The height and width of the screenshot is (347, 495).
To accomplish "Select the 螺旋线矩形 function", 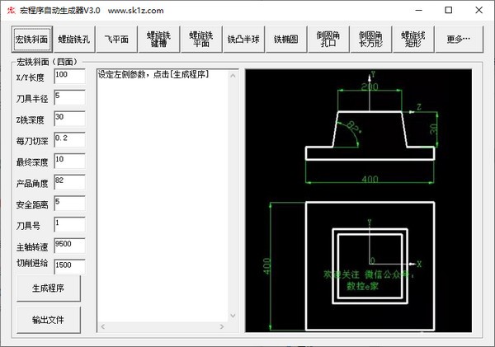I will click(x=413, y=39).
